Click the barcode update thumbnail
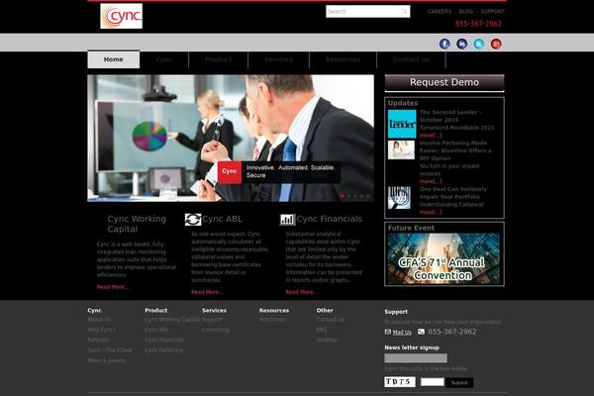 [x=399, y=197]
